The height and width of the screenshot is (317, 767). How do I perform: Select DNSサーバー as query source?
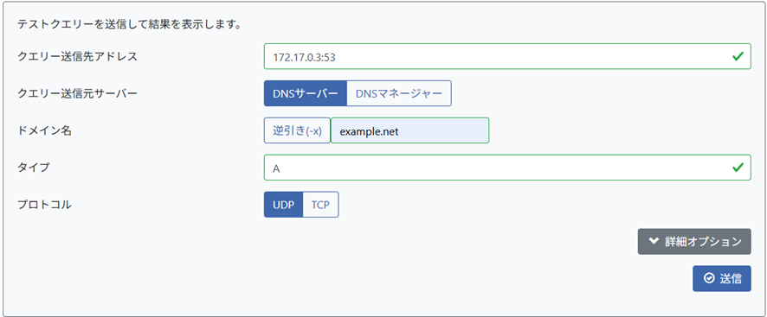click(306, 93)
